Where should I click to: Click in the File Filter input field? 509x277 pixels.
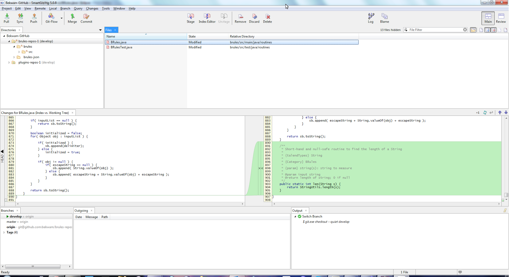(436, 30)
